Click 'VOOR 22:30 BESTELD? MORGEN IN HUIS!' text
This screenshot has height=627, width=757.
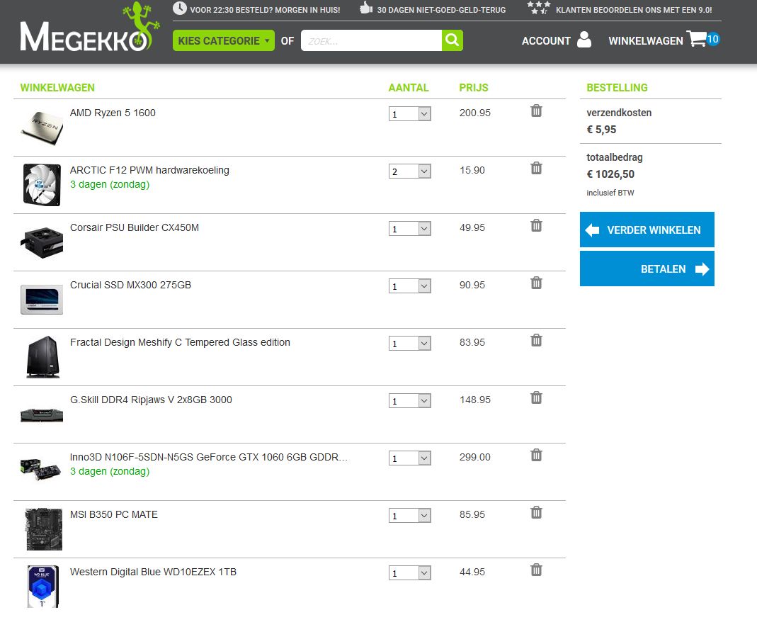pyautogui.click(x=265, y=10)
